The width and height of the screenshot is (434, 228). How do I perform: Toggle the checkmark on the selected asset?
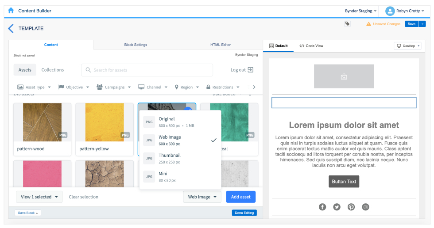(188, 109)
